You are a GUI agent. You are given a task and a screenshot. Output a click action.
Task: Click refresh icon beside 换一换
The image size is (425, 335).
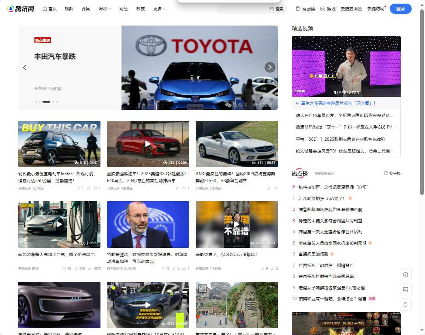pos(386,173)
